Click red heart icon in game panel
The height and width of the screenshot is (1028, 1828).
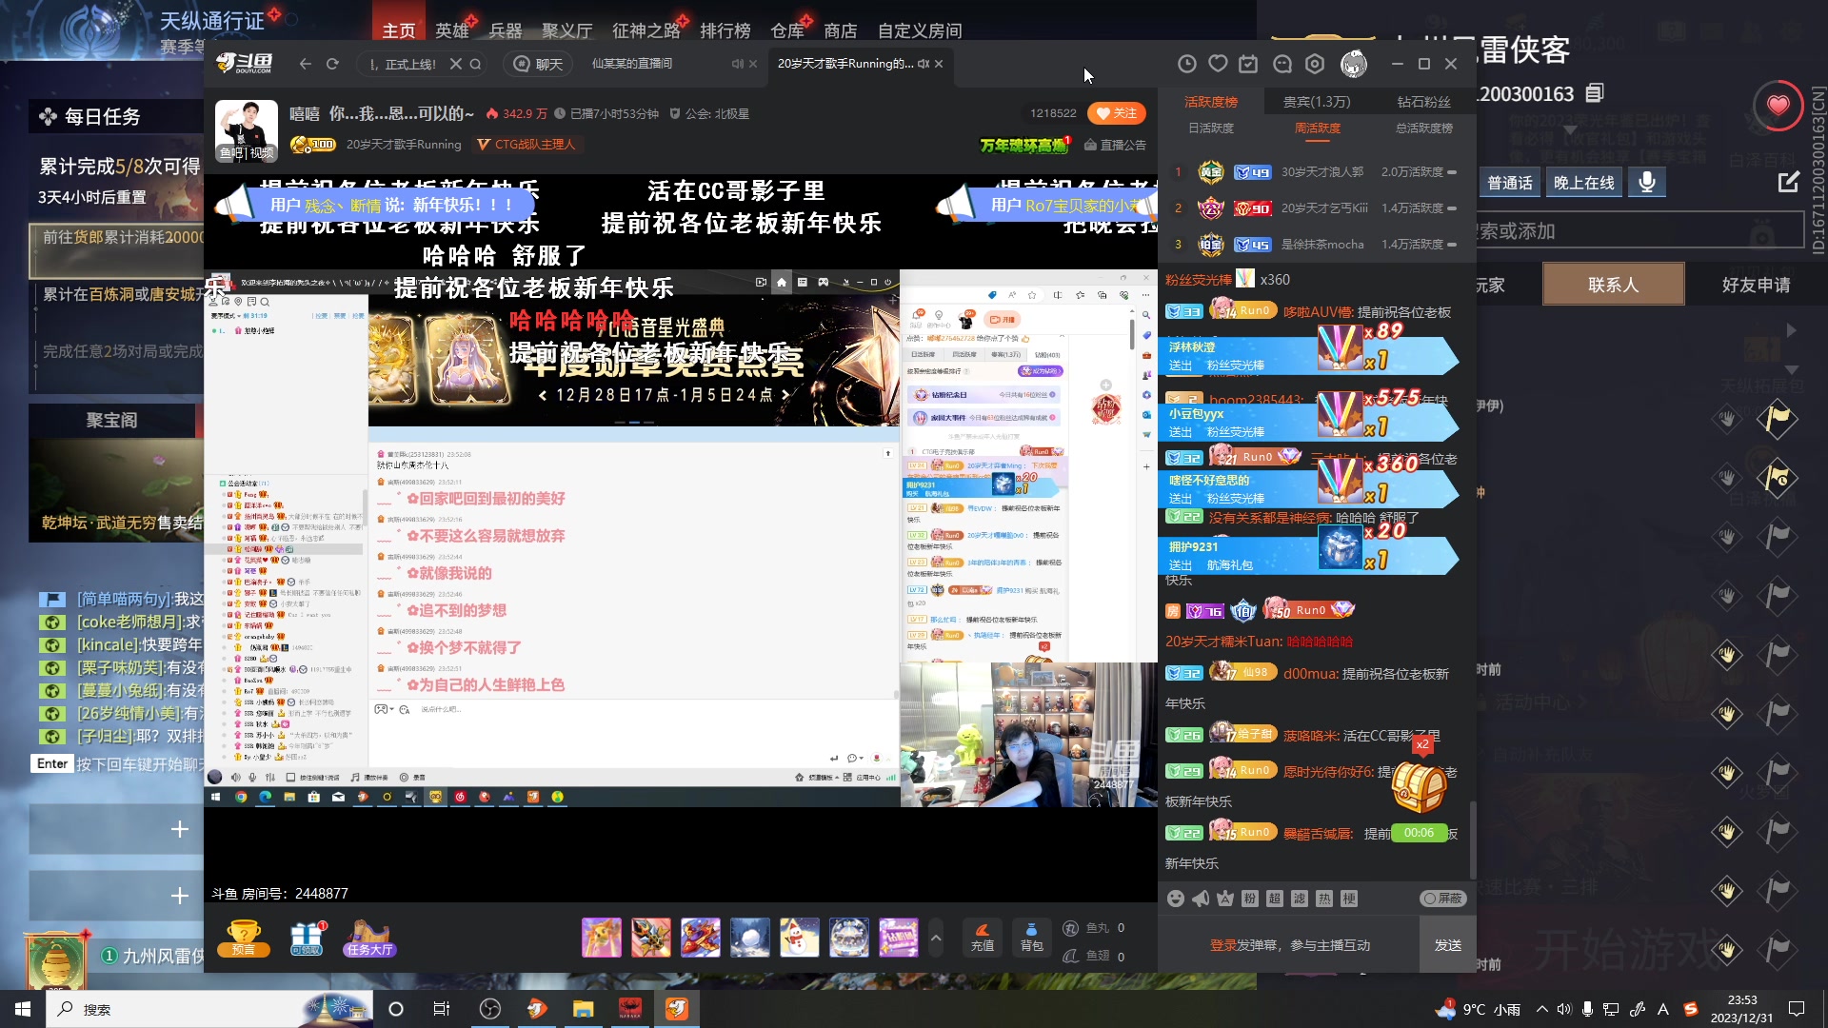pyautogui.click(x=1778, y=105)
